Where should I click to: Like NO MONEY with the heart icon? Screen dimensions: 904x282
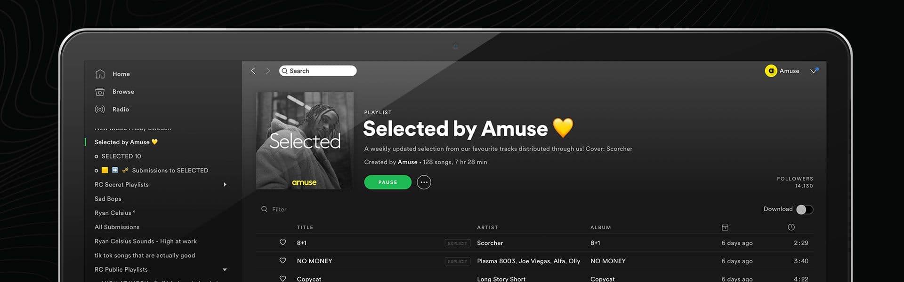[282, 260]
